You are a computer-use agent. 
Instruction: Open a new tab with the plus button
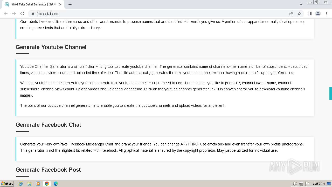pos(70,4)
